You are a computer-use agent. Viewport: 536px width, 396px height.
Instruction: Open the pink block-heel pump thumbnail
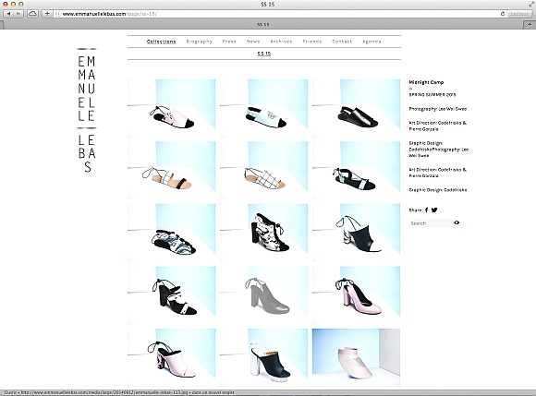(x=356, y=295)
